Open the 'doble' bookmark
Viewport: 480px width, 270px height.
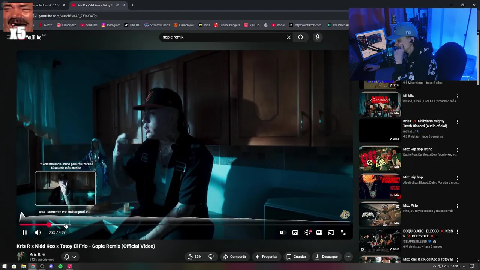pos(278,25)
